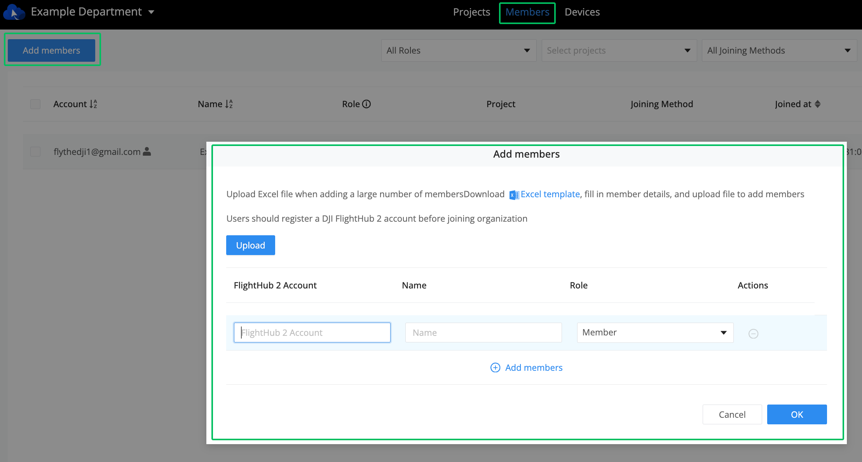Open the Select projects filter dropdown
862x462 pixels.
[x=619, y=50]
